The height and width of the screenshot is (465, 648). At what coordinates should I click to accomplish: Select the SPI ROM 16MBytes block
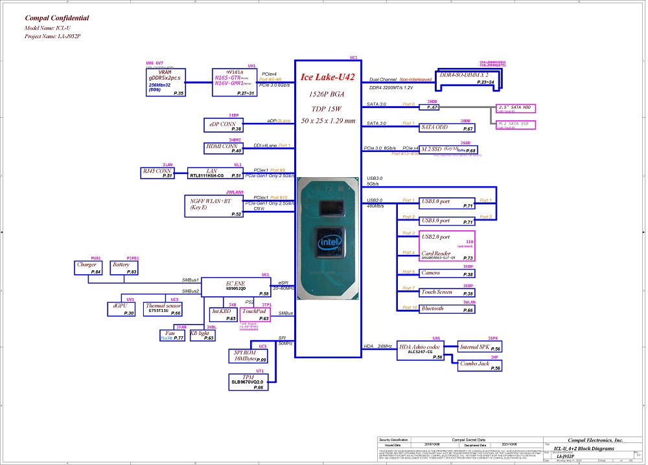click(248, 356)
